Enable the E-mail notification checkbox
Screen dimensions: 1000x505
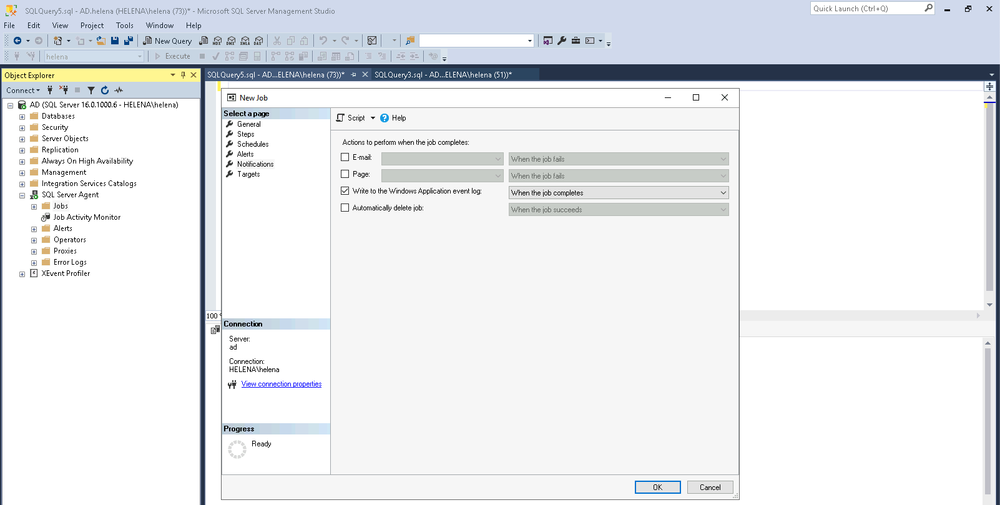pyautogui.click(x=345, y=157)
